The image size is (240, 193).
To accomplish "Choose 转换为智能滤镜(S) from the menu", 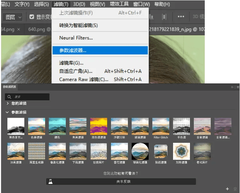I will point(100,25).
